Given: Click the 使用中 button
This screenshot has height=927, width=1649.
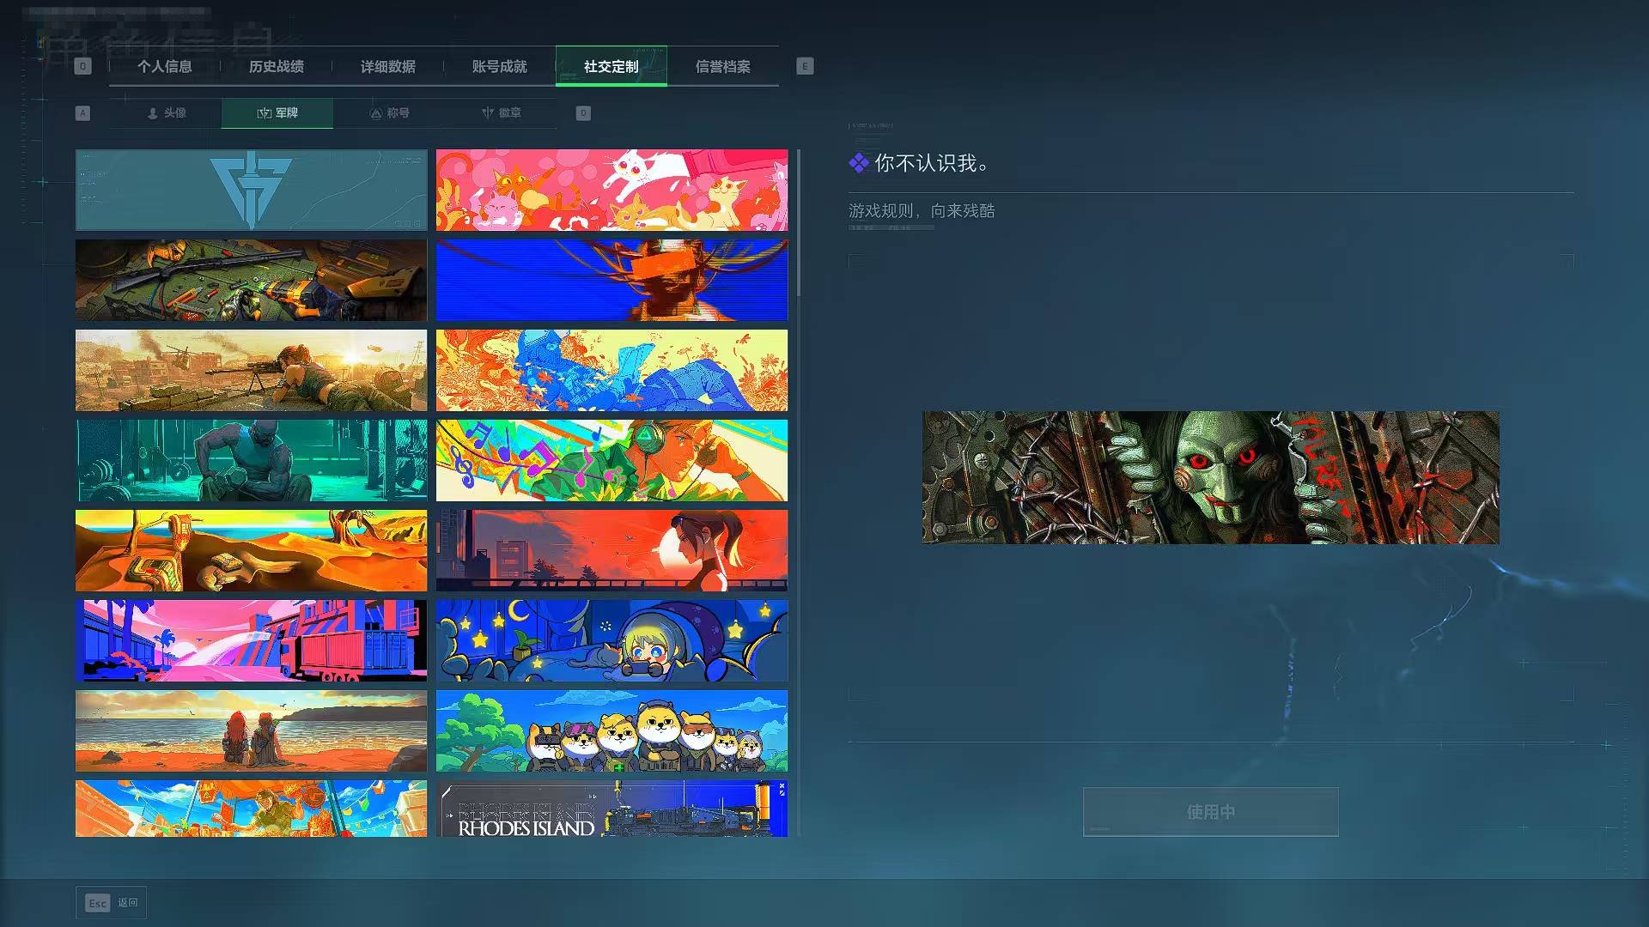Looking at the screenshot, I should pos(1209,810).
